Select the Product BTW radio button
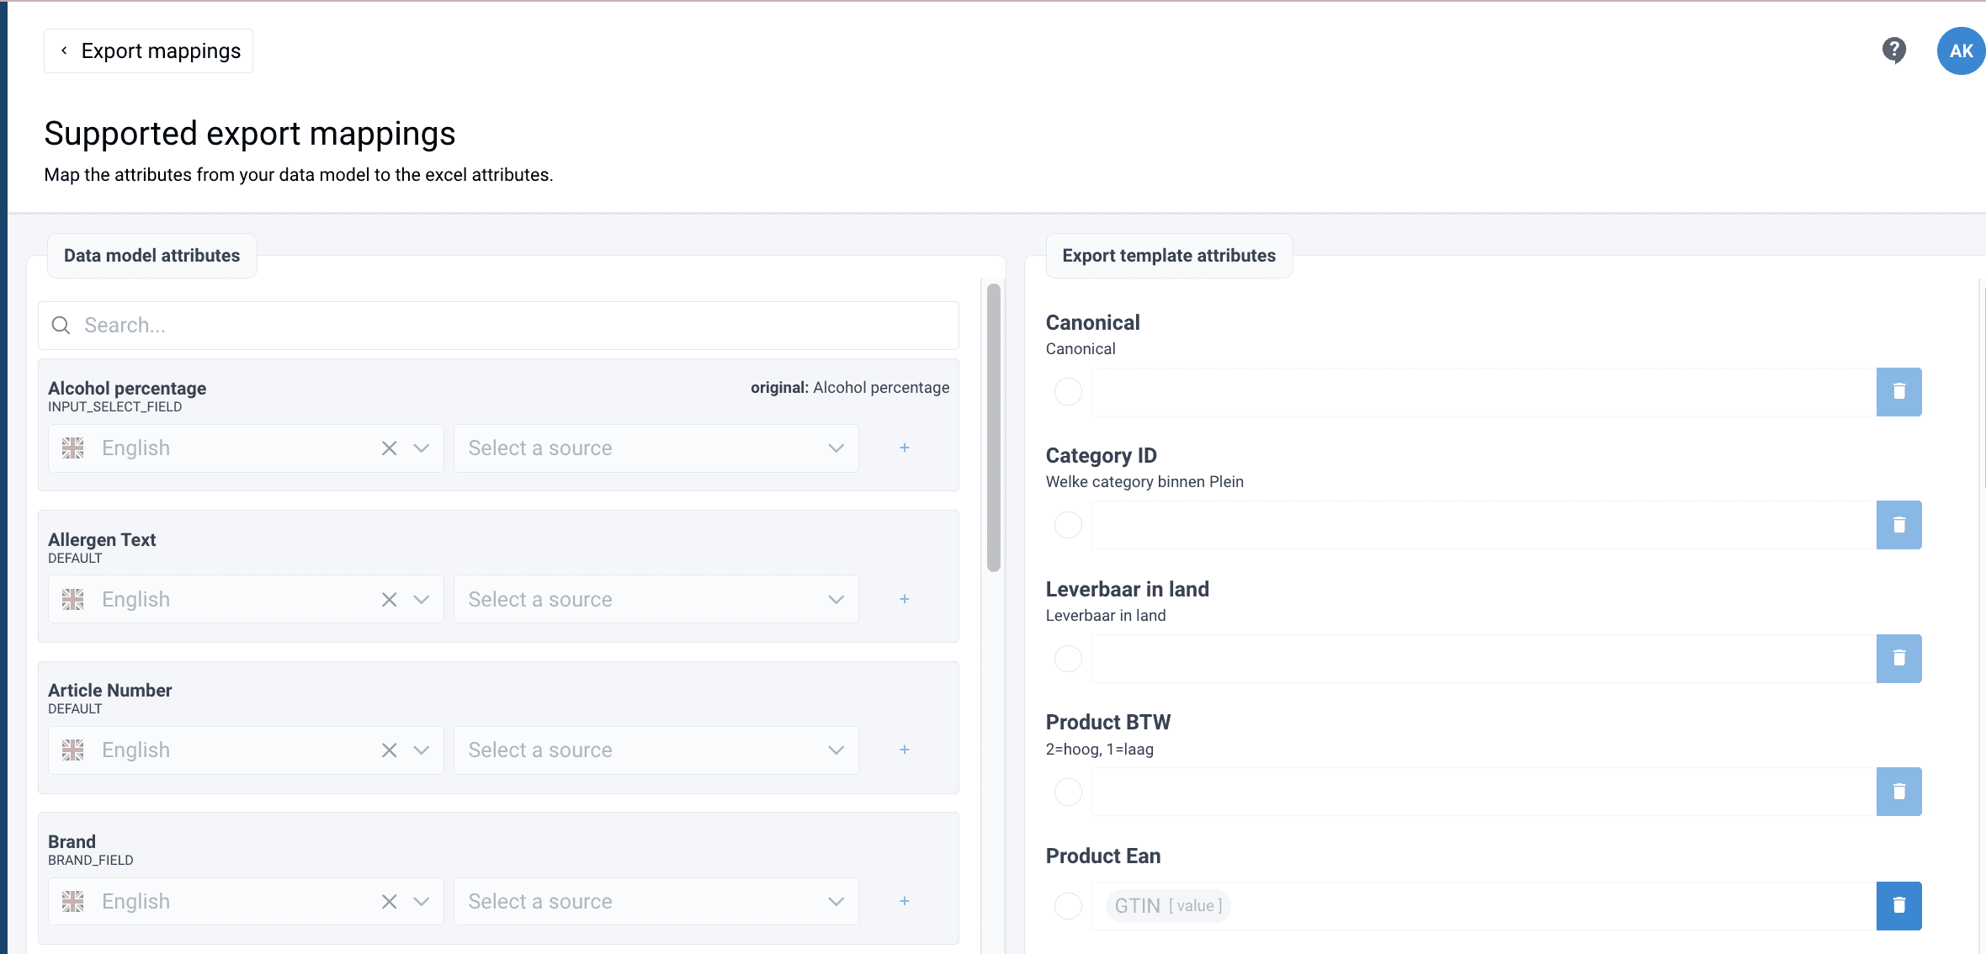The height and width of the screenshot is (954, 1986). pyautogui.click(x=1068, y=792)
